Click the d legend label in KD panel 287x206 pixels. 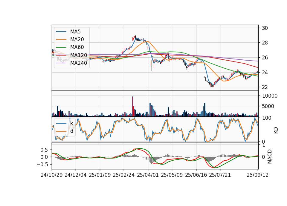click(x=71, y=131)
